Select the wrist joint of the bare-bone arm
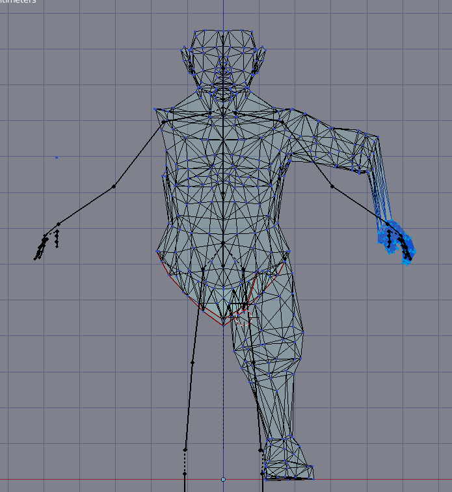This screenshot has width=452, height=492. 59,224
